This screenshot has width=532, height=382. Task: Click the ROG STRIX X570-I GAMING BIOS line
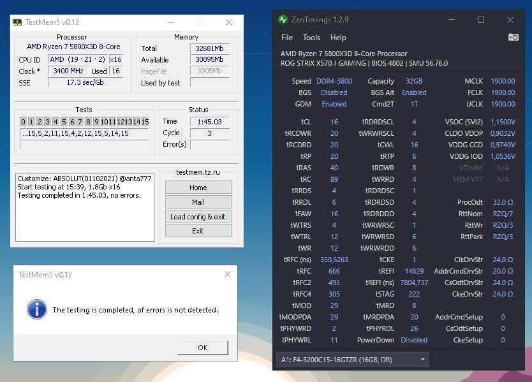(x=364, y=63)
